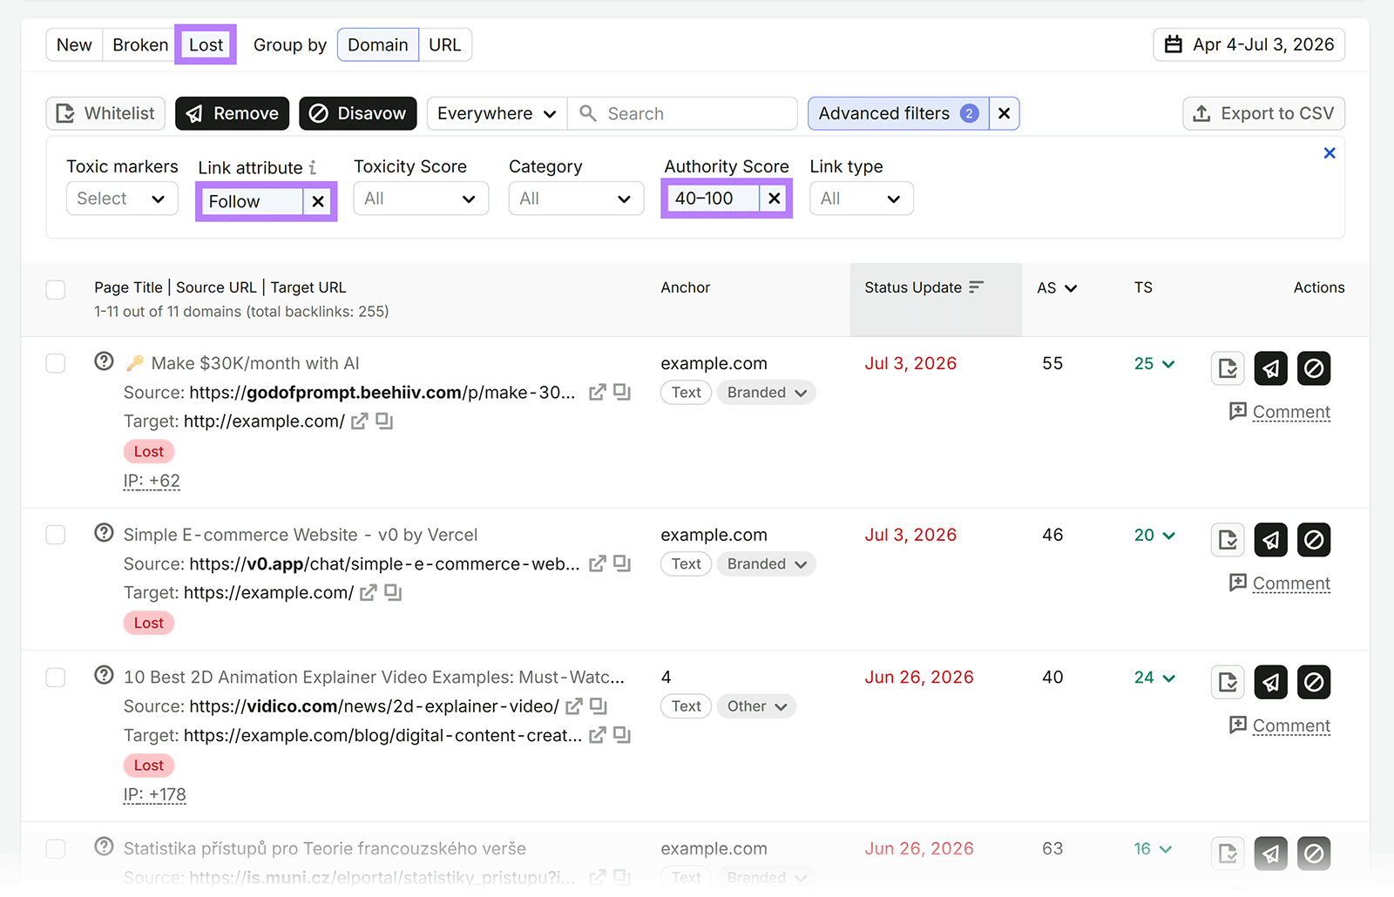Viewport: 1394px width, 897px height.
Task: Send the v0.app link to the Remove list
Action: pyautogui.click(x=1271, y=540)
